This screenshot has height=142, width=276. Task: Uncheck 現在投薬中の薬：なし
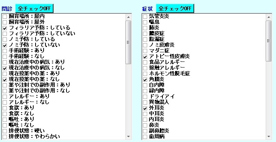coord(5,80)
